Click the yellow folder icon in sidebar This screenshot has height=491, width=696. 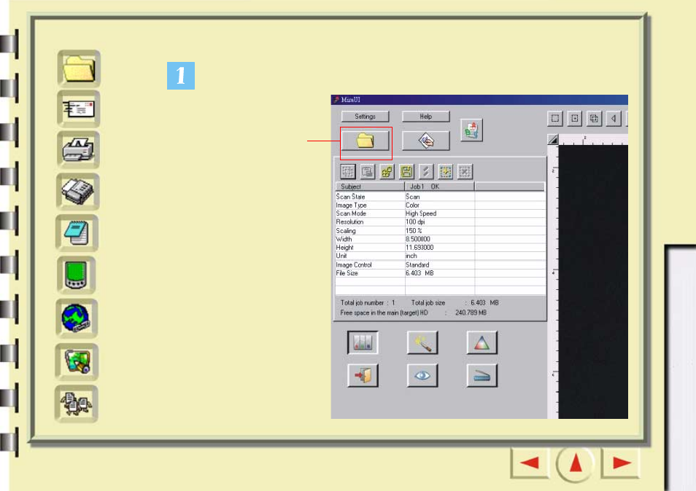[79, 68]
